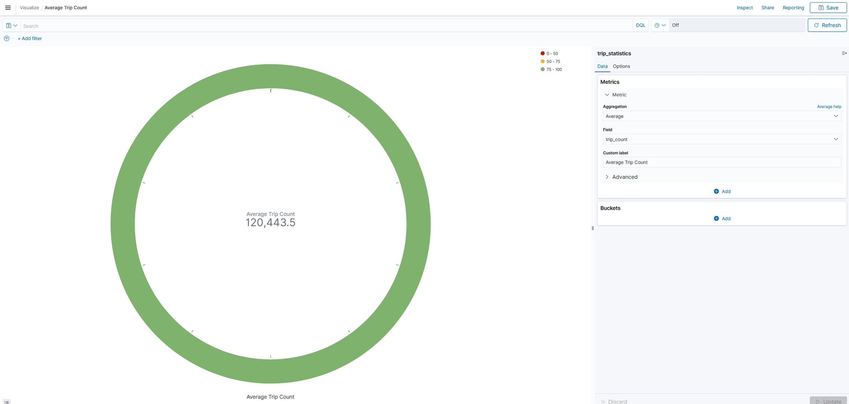Viewport: 849px width, 404px height.
Task: Click the Off refresh interval field
Action: pyautogui.click(x=737, y=25)
